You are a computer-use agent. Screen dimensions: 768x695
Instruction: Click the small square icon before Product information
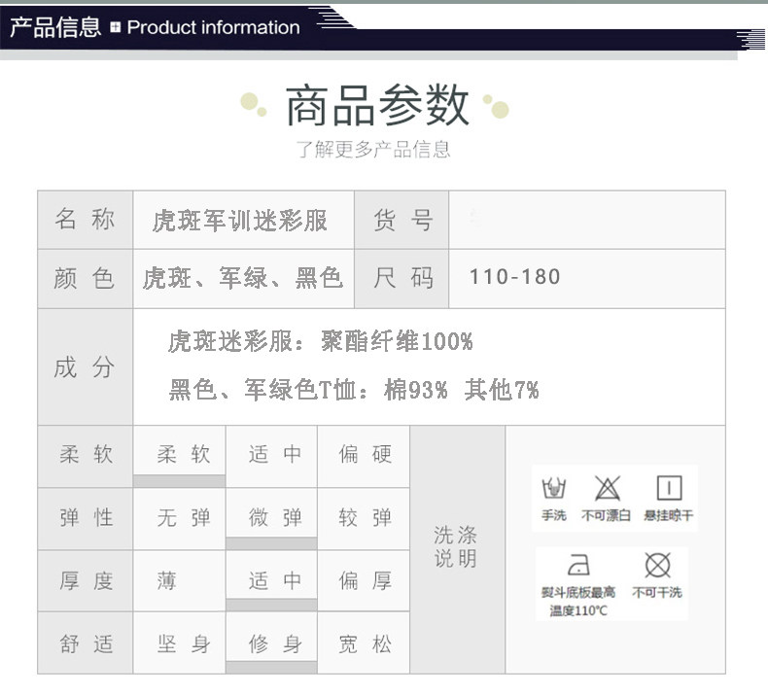pos(115,27)
